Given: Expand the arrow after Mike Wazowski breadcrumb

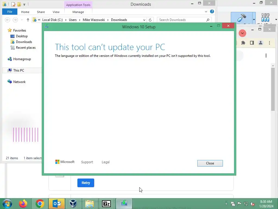Looking at the screenshot, I should click(108, 20).
